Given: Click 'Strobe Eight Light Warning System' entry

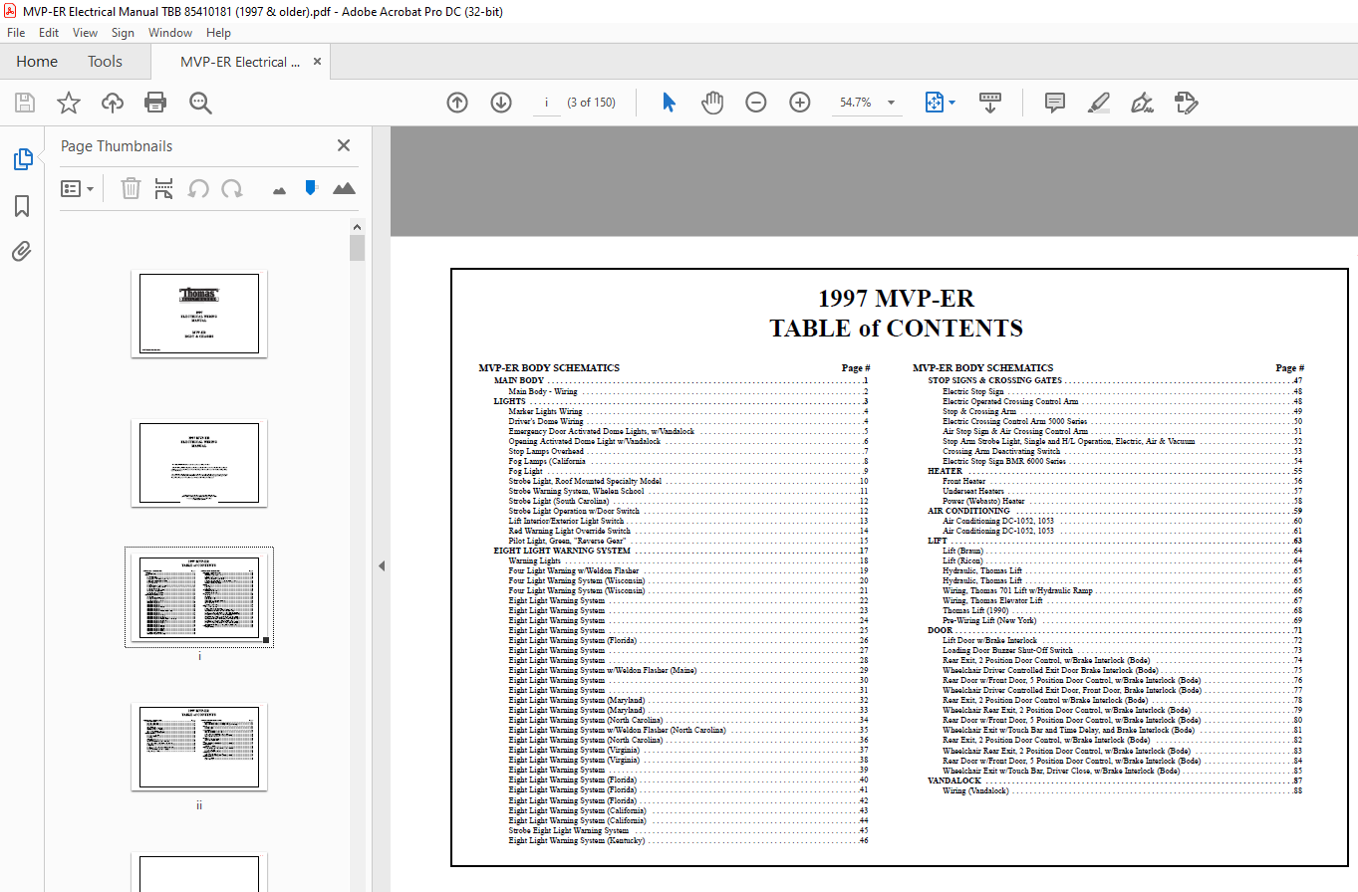Looking at the screenshot, I should 569,830.
